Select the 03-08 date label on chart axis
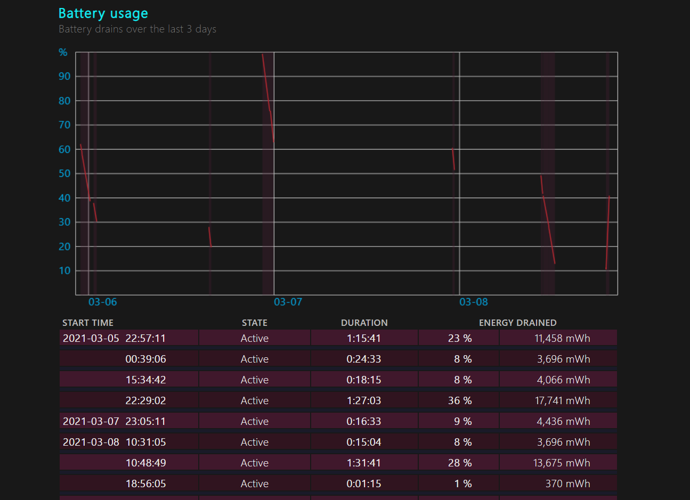The width and height of the screenshot is (690, 500). (x=473, y=302)
